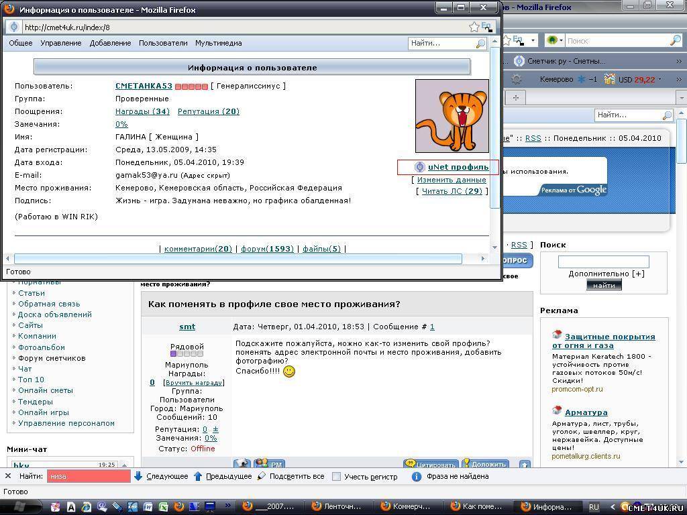The width and height of the screenshot is (687, 515).
Task: Open the search engine selector dropdown
Action: click(x=561, y=40)
